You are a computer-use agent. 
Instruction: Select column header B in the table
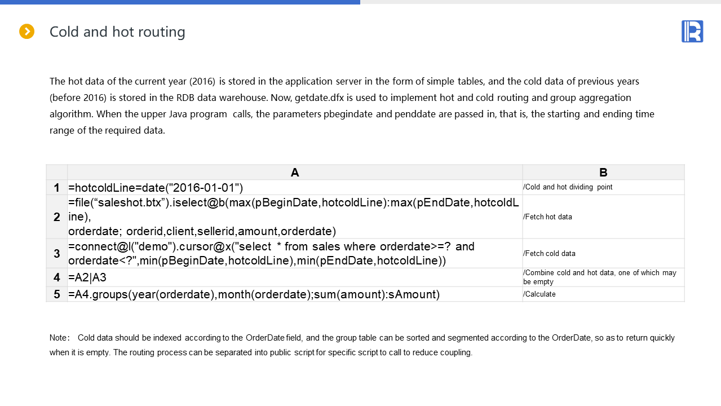pos(603,173)
